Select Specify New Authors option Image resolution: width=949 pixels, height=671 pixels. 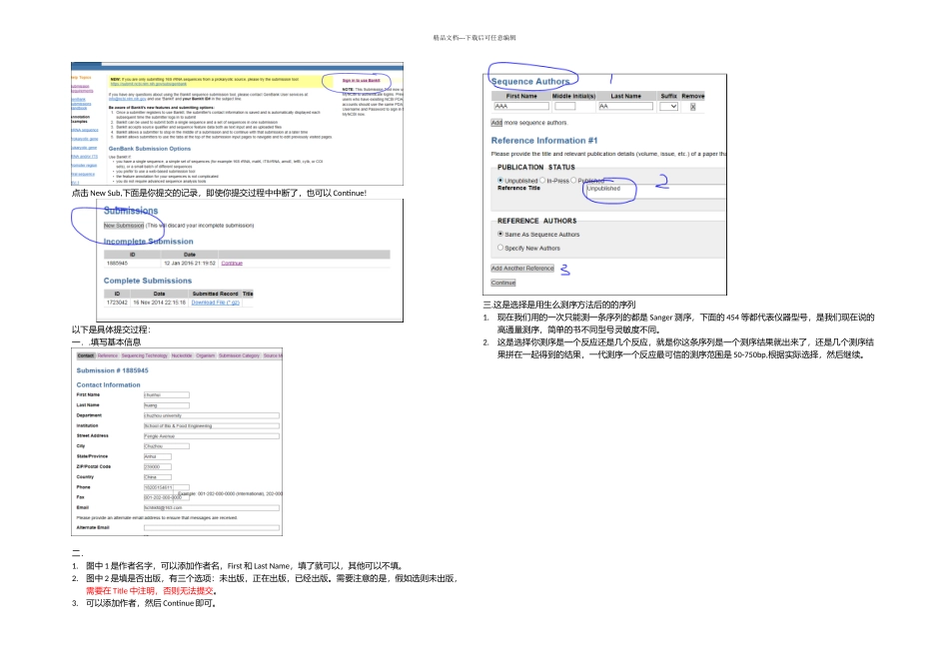pos(500,248)
